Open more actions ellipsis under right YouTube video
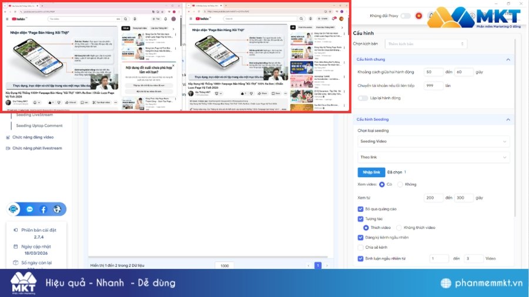Viewport: 529px width, 297px height. coord(285,93)
